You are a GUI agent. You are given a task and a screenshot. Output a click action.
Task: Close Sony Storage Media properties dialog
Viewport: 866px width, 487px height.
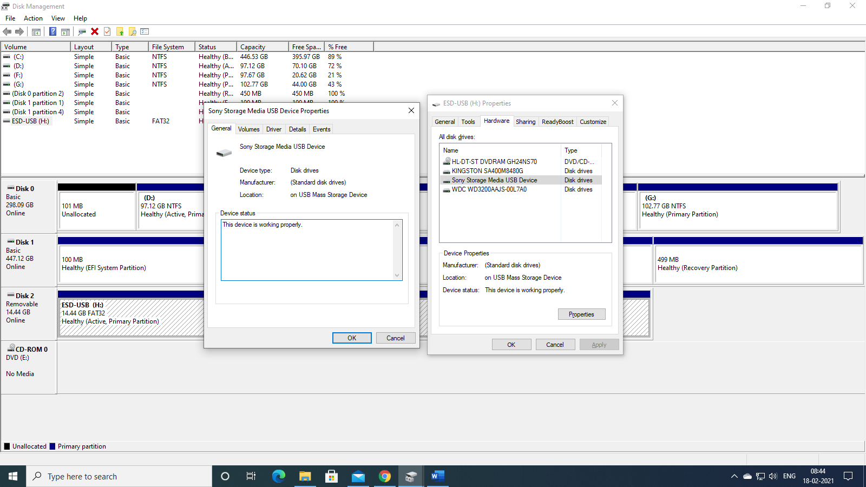[x=411, y=110]
